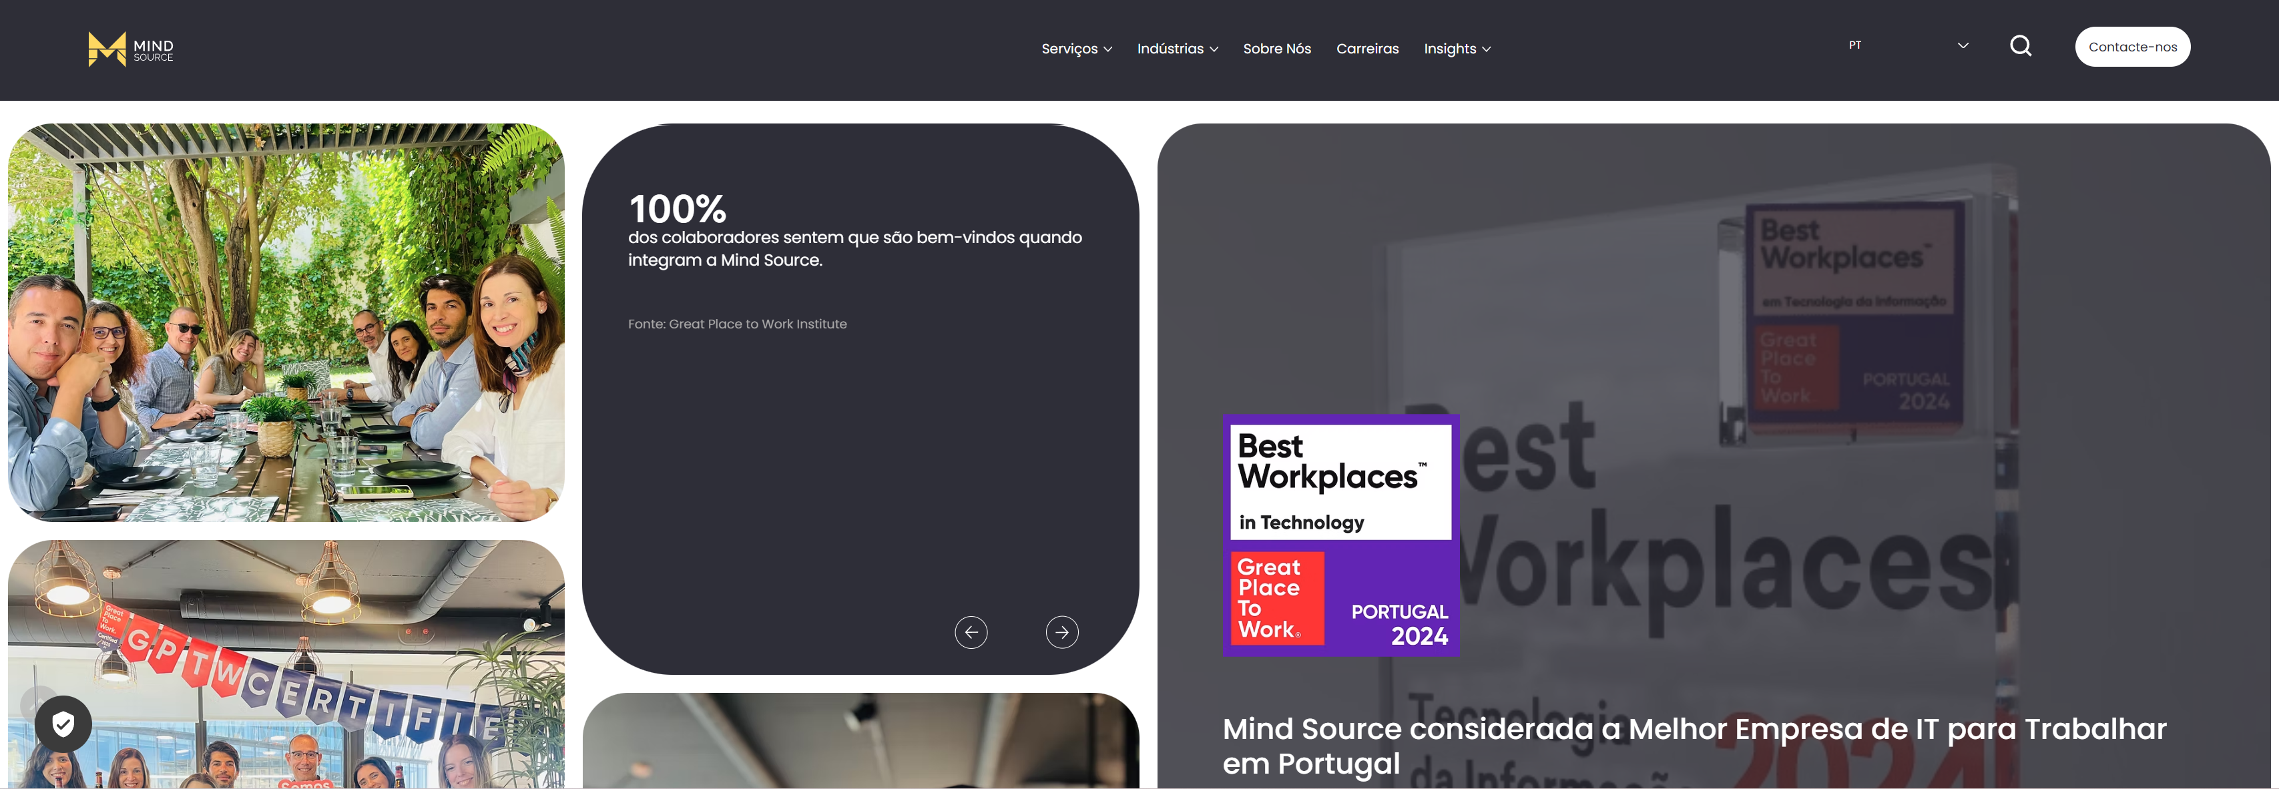2279x789 pixels.
Task: Click the Mind Source logo
Action: click(x=131, y=49)
